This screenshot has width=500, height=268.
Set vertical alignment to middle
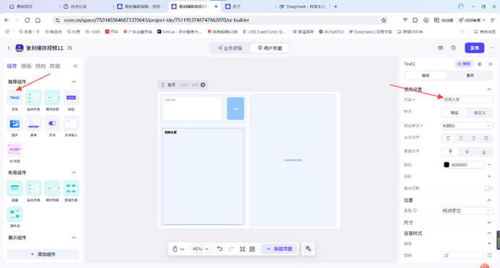coord(467,152)
